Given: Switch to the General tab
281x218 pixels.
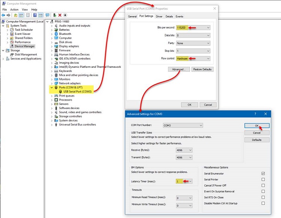Looking at the screenshot, I should click(132, 16).
